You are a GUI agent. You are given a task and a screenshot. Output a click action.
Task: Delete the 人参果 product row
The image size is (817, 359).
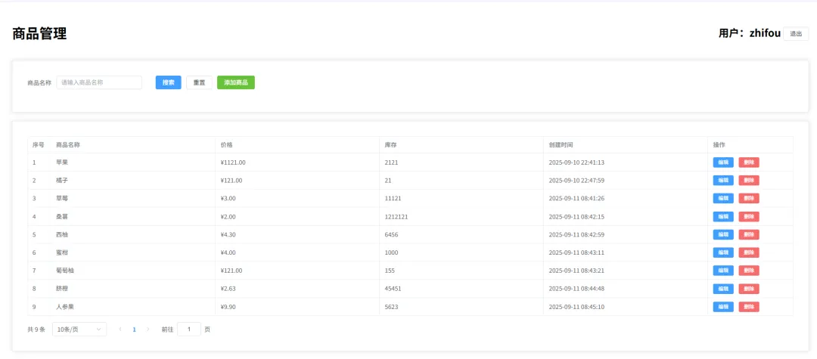(748, 307)
